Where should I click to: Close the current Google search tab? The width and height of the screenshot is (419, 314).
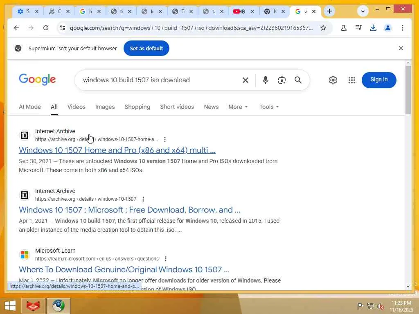point(314,11)
